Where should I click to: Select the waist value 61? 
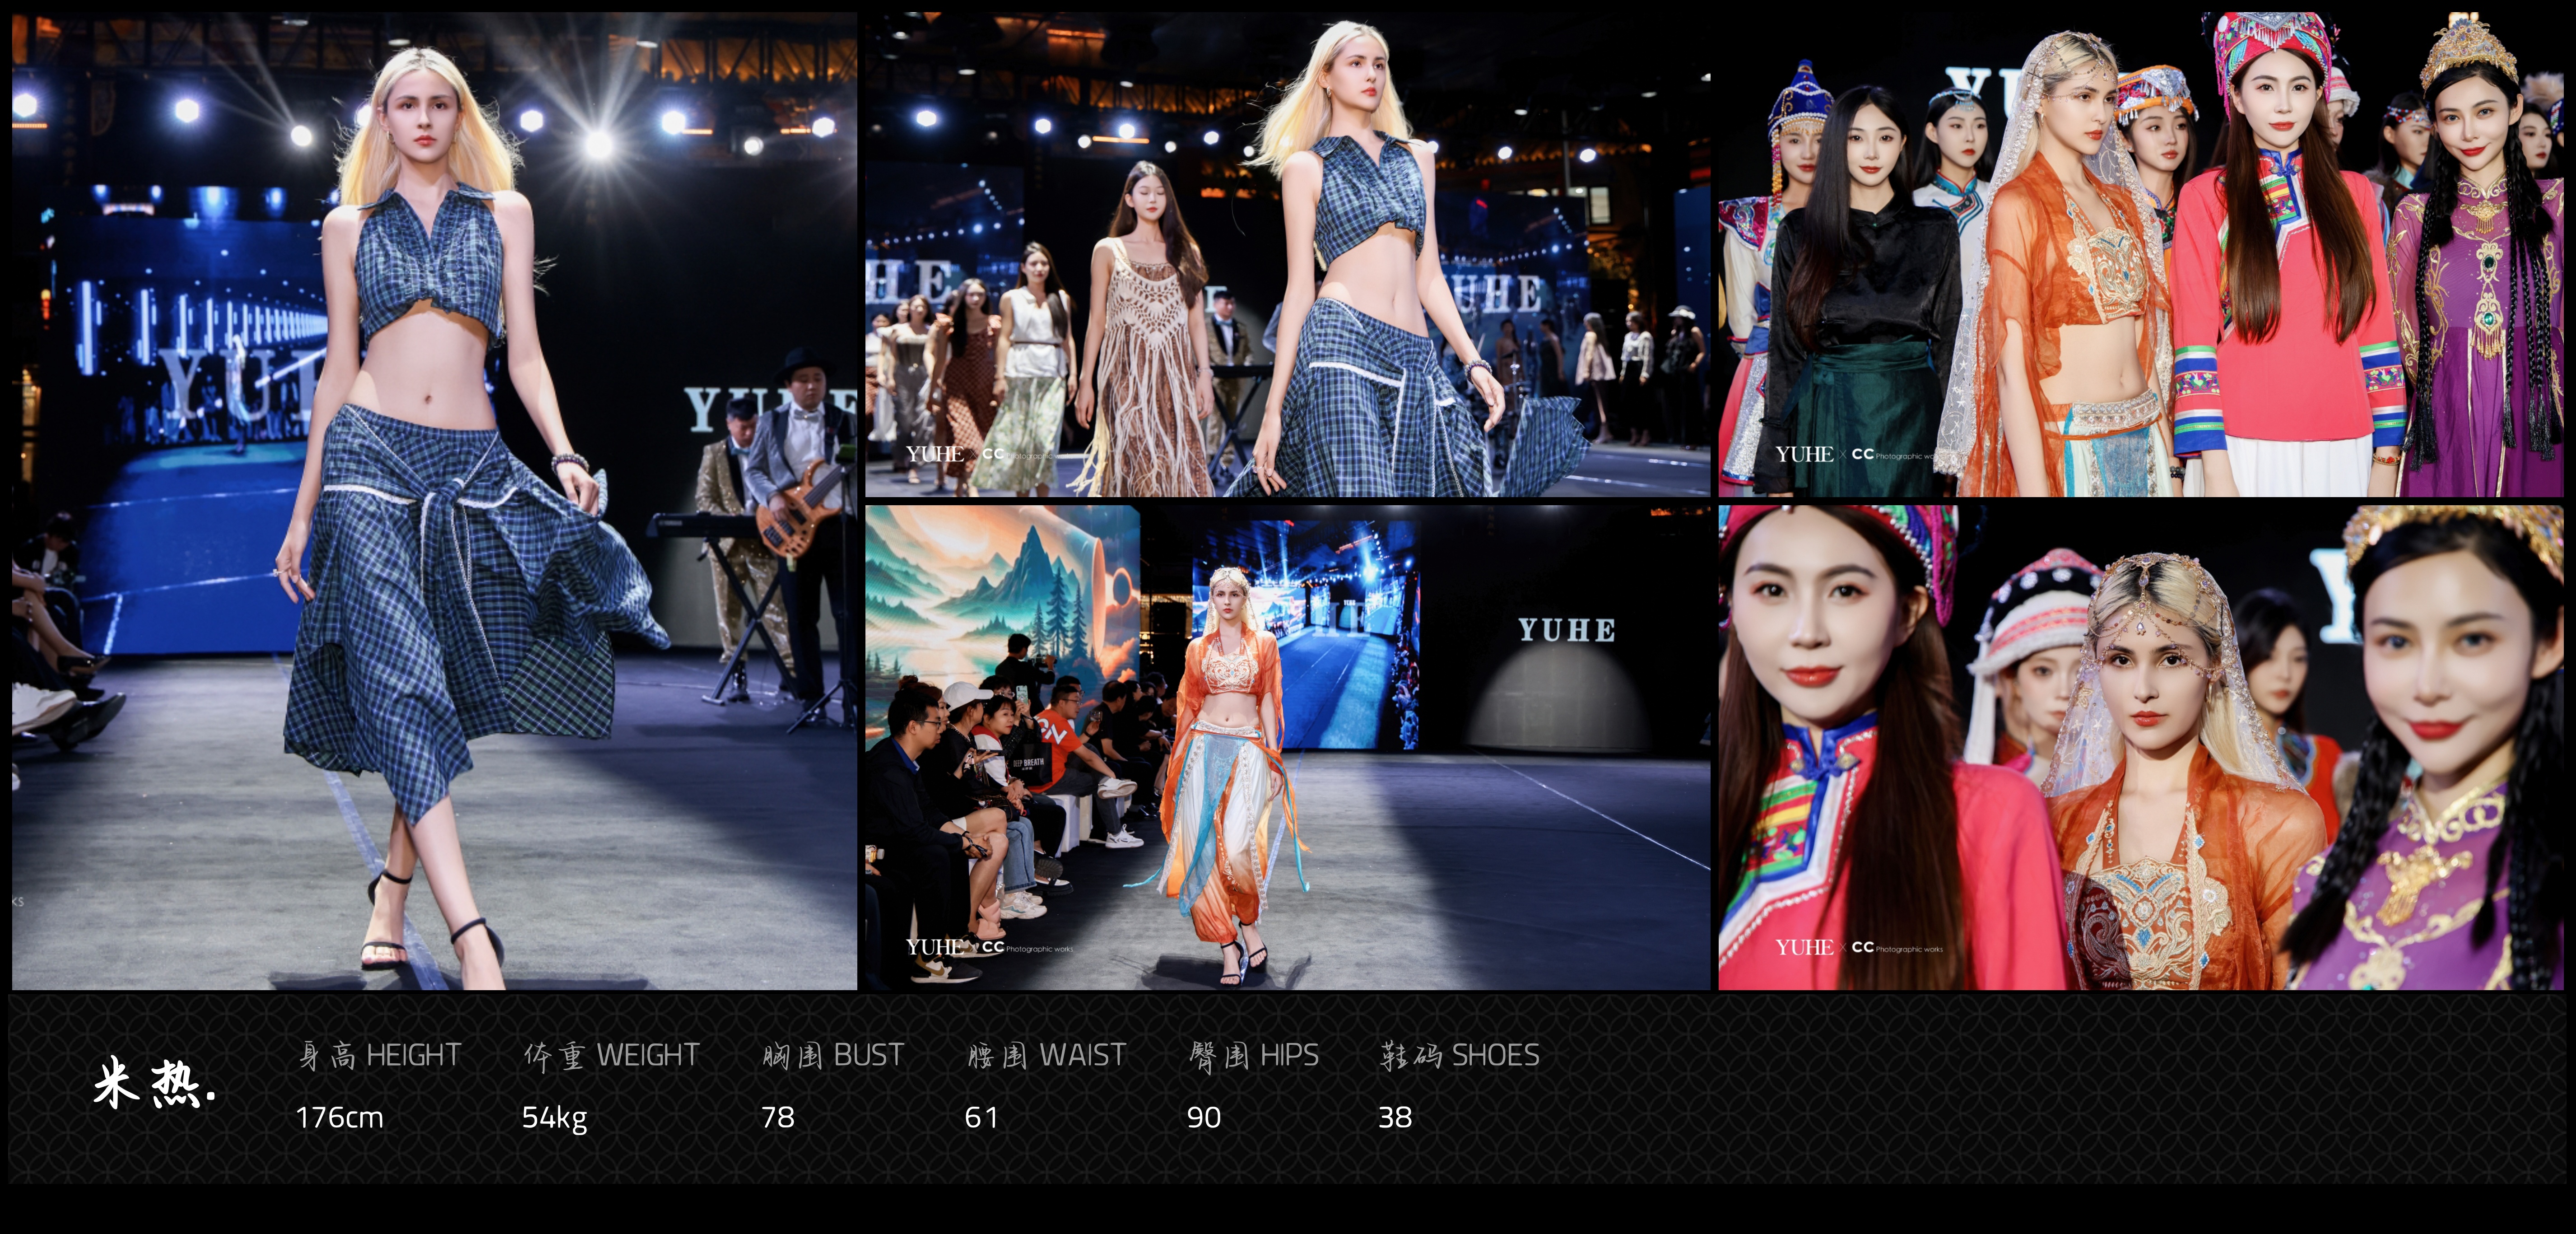(x=981, y=1117)
